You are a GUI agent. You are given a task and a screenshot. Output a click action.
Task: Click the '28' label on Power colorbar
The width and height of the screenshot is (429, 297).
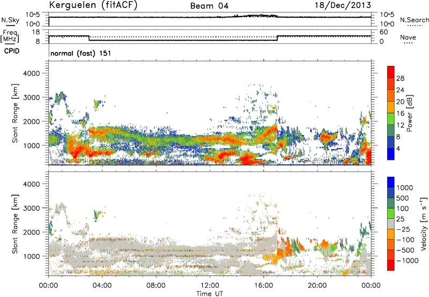400,78
